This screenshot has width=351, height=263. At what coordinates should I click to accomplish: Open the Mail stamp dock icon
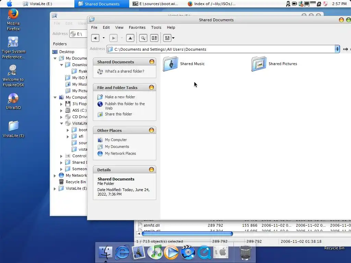pyautogui.click(x=138, y=252)
